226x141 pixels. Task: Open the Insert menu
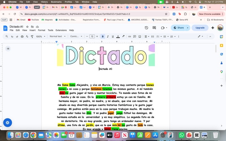point(32,30)
